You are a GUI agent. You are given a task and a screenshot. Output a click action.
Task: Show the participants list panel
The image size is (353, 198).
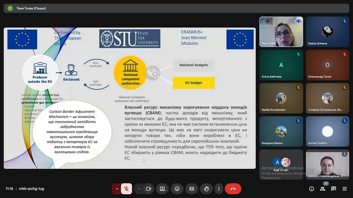point(323,189)
